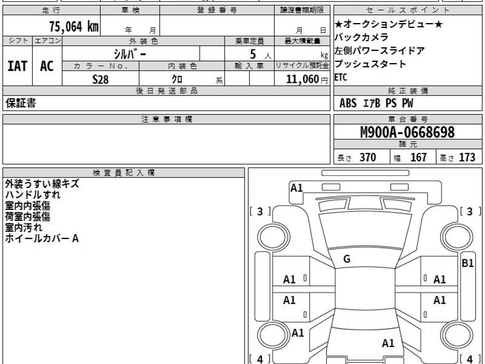Select the プッシュスタート line
The image size is (485, 364).
370,64
